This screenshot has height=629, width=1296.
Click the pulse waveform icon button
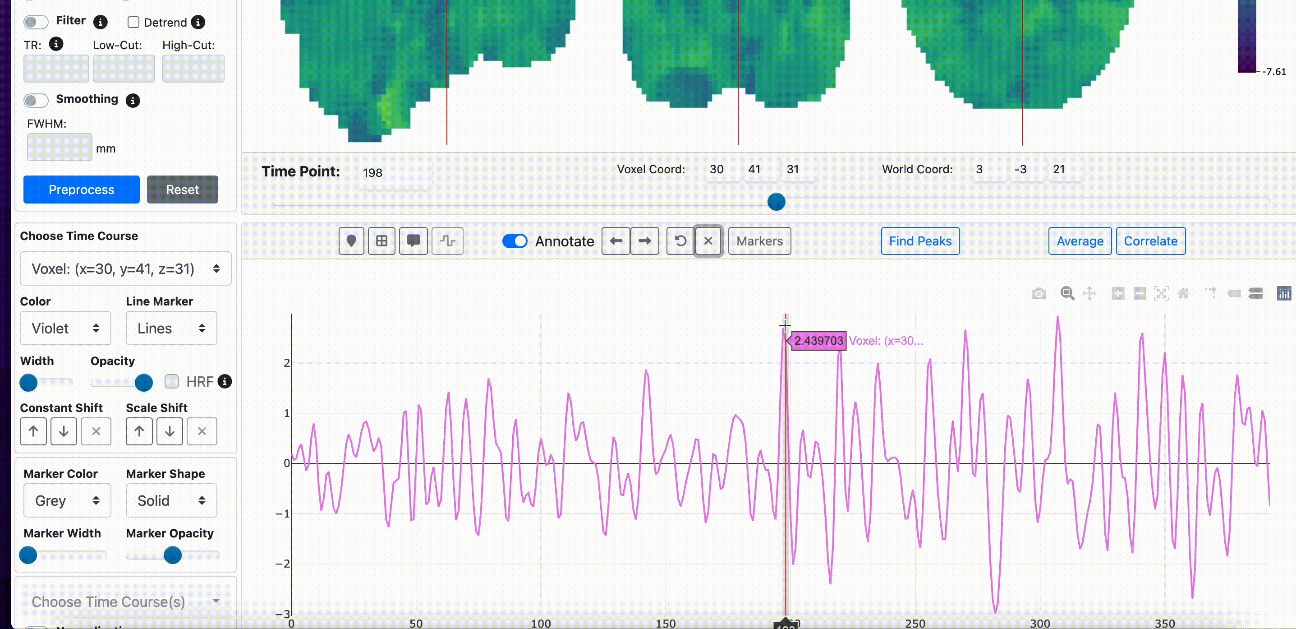447,240
